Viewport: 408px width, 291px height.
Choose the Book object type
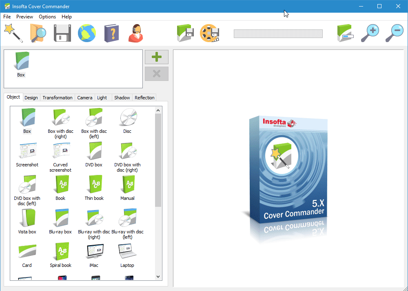click(x=60, y=188)
